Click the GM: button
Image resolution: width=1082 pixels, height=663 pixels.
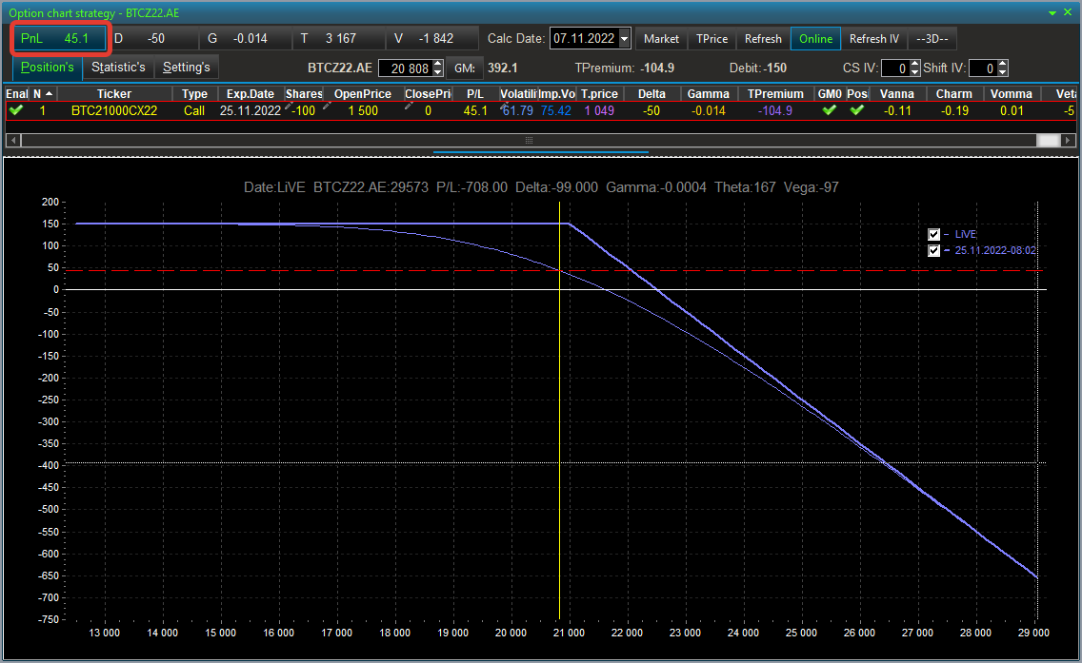click(465, 68)
